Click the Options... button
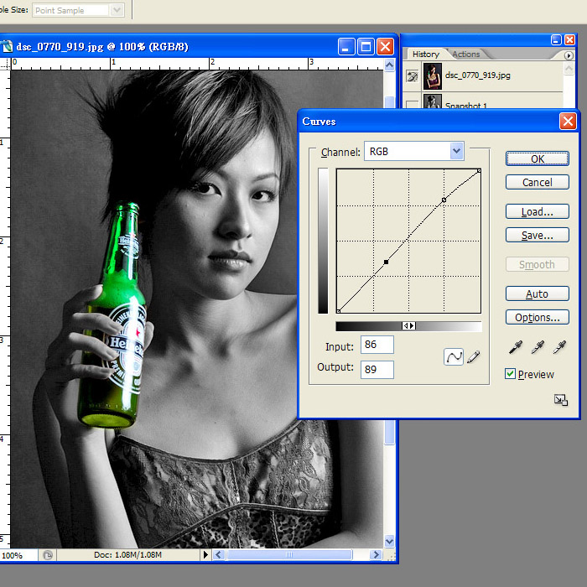This screenshot has width=587, height=587. [538, 318]
